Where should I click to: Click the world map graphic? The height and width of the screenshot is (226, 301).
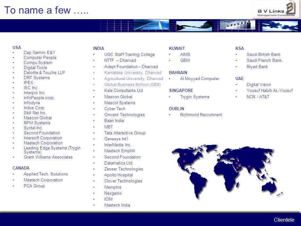tap(228, 172)
